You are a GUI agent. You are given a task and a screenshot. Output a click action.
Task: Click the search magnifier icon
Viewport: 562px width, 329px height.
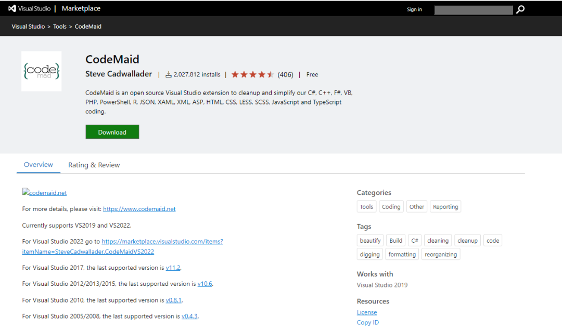point(520,9)
